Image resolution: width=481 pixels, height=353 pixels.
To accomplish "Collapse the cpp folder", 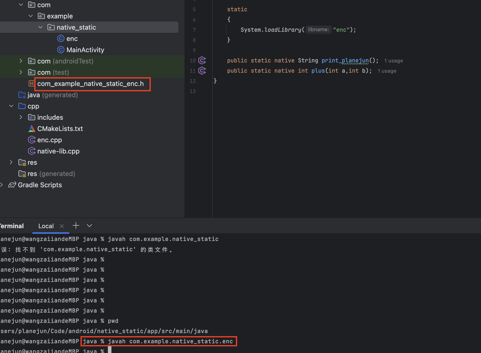I will point(11,106).
